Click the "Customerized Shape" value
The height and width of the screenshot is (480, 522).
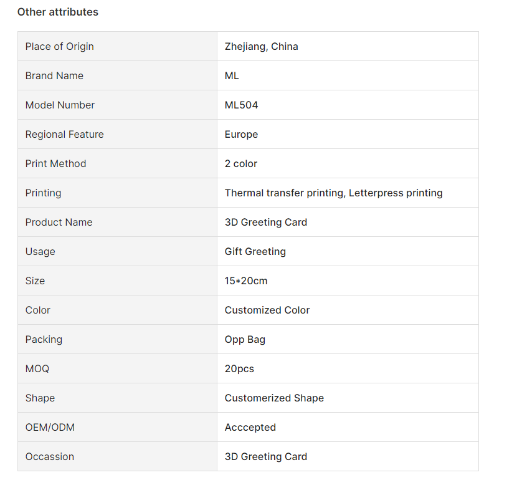[274, 398]
